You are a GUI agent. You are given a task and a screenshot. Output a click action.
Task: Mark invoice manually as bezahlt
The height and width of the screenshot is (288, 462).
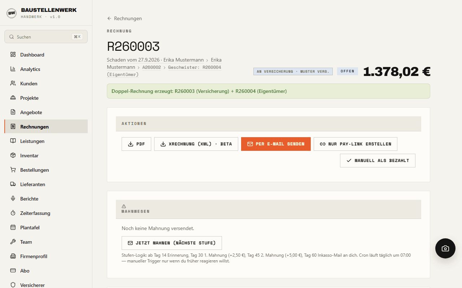tap(378, 161)
